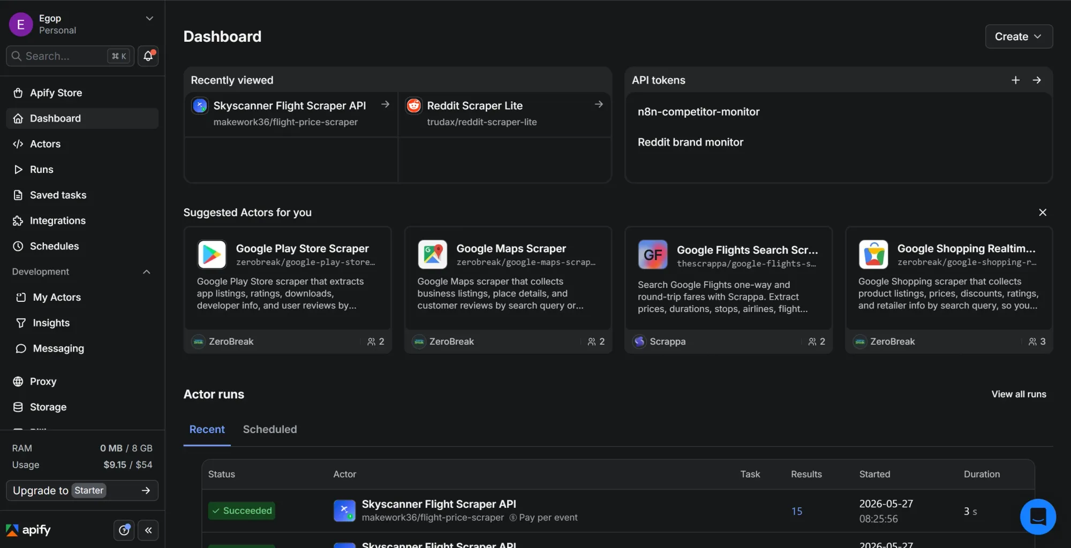Viewport: 1071px width, 548px height.
Task: Click Google Maps Scraper logo
Action: 432,254
